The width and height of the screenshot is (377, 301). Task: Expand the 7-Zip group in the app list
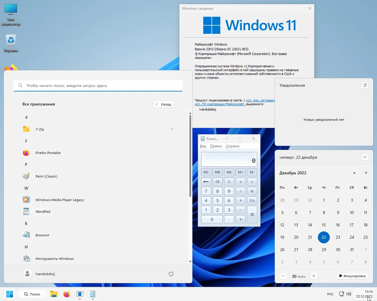point(172,129)
